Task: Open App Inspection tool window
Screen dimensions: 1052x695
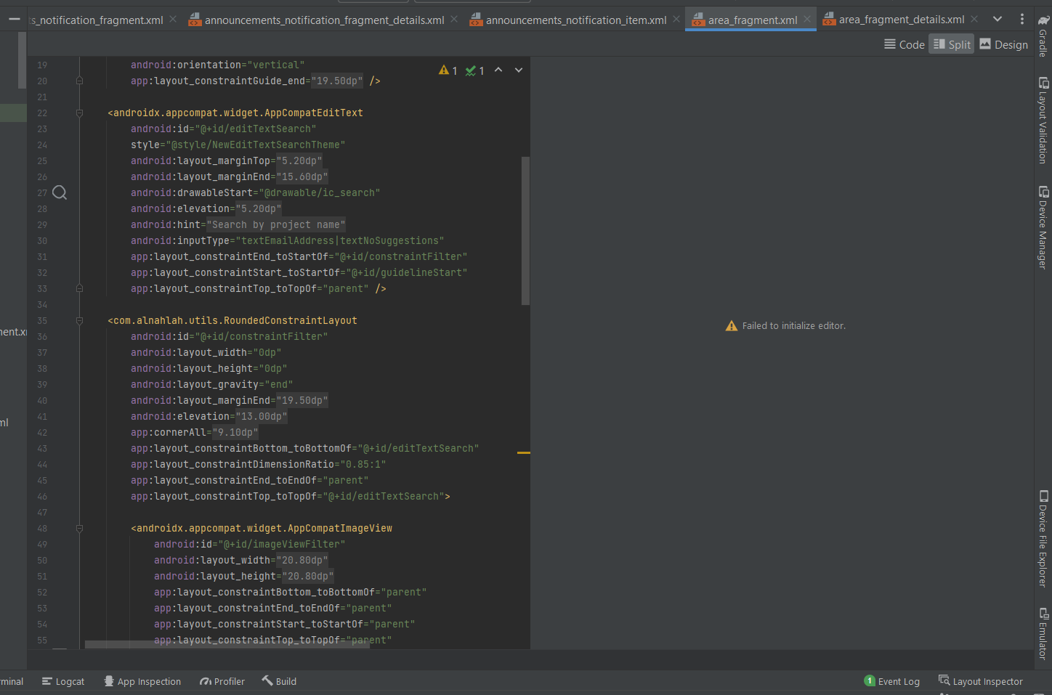Action: pyautogui.click(x=142, y=681)
